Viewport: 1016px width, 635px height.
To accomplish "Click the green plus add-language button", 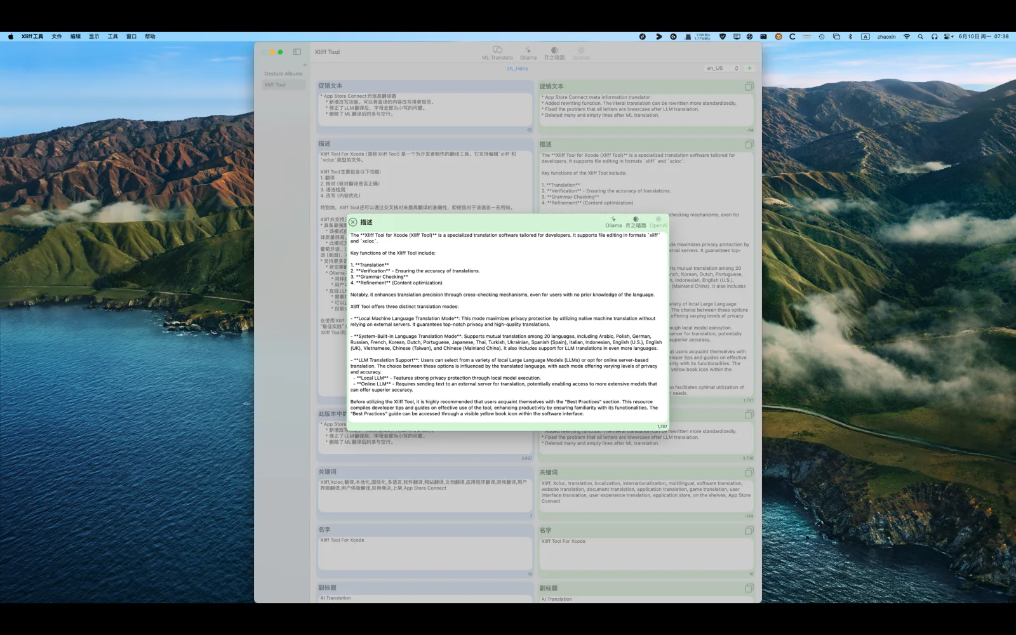I will [x=749, y=68].
